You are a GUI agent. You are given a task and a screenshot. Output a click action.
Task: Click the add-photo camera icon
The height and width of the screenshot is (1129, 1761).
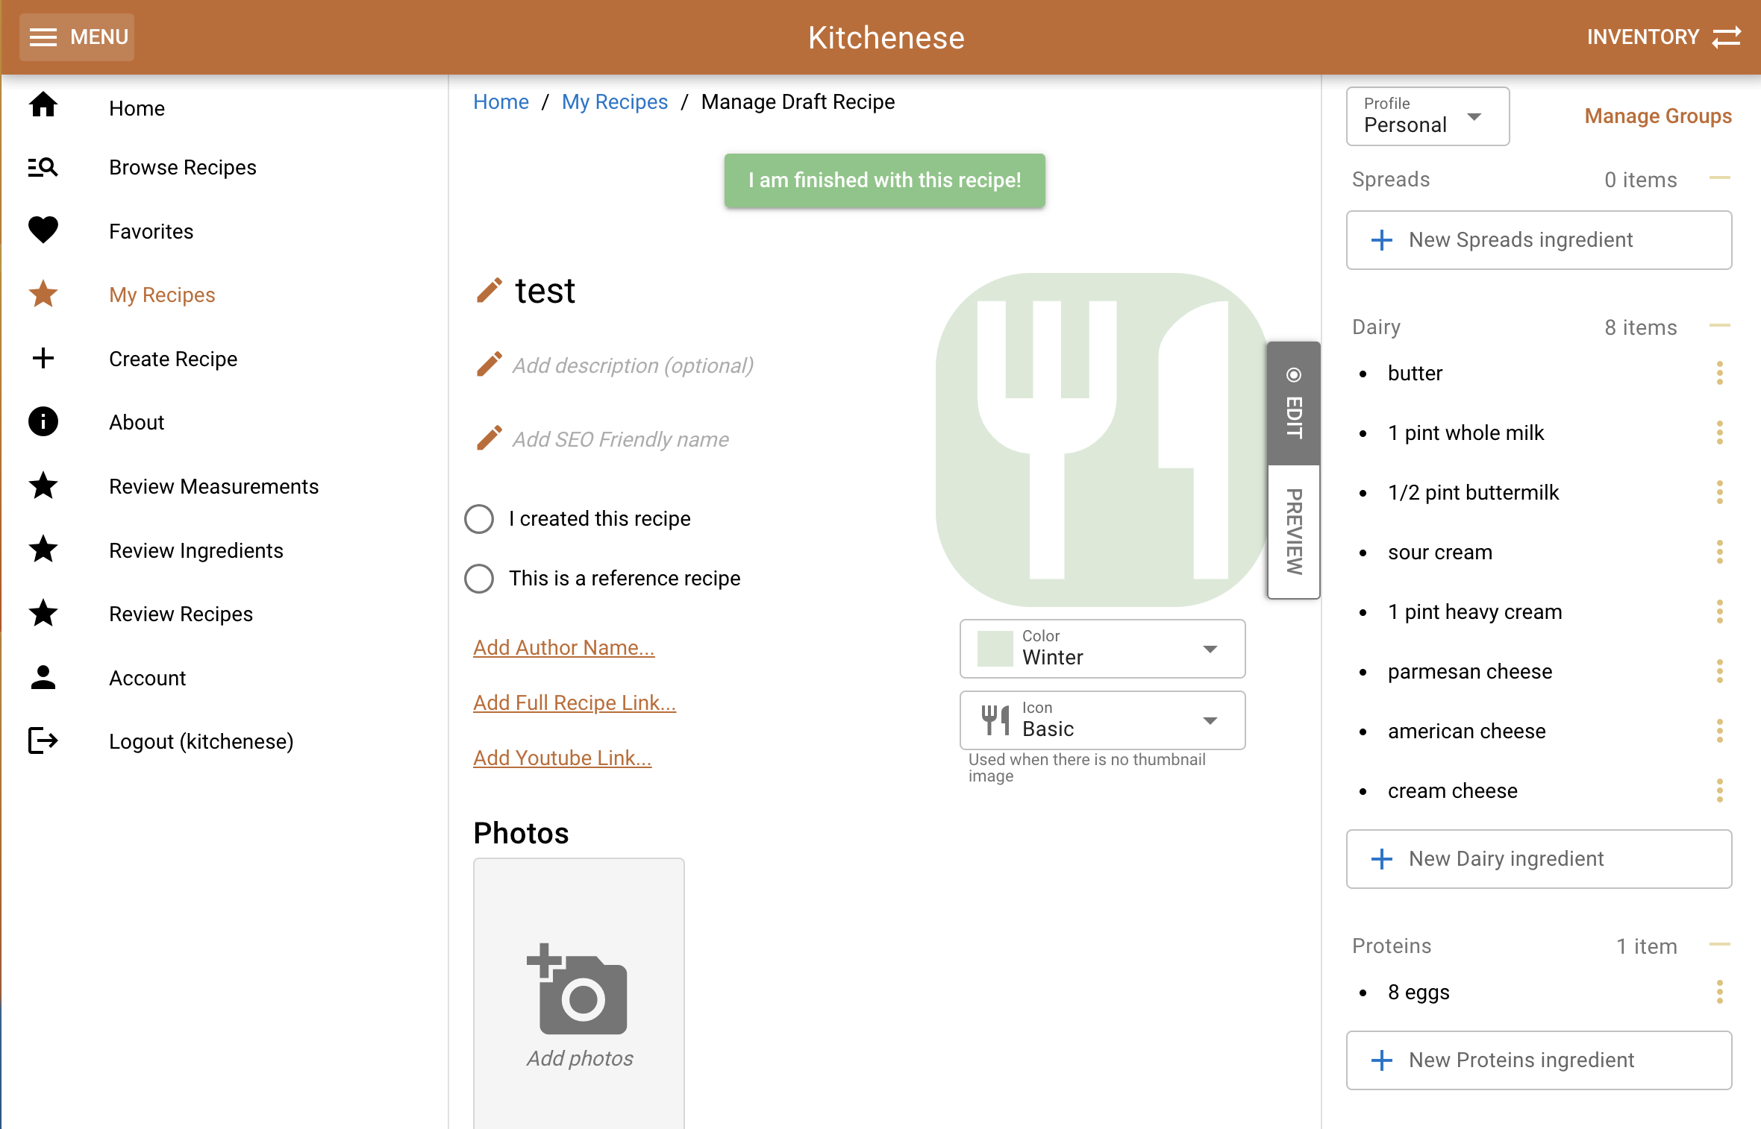tap(578, 988)
